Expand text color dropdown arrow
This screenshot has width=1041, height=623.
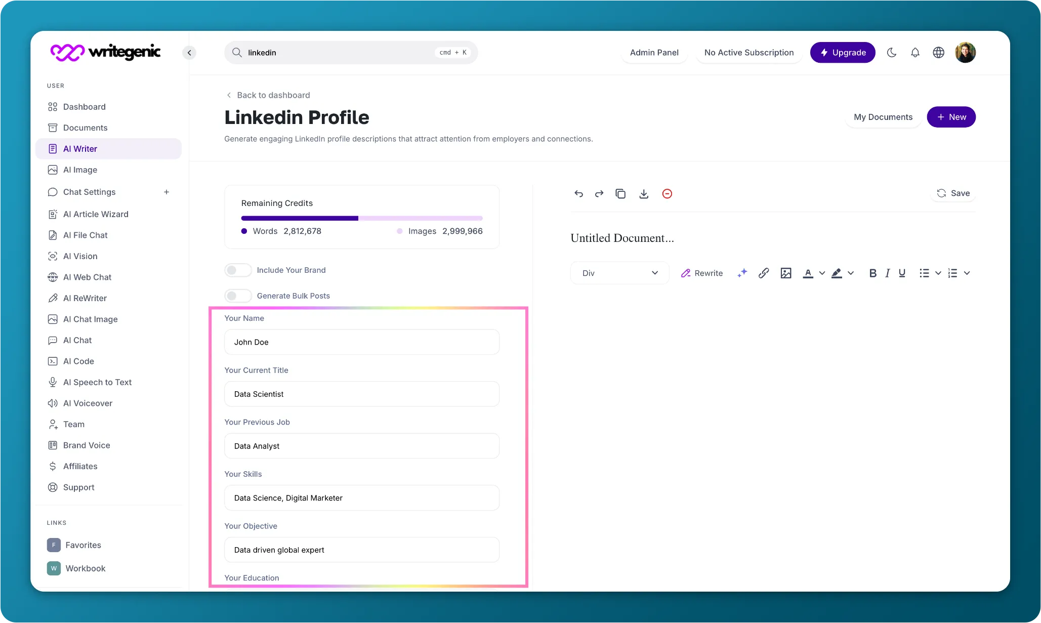822,273
